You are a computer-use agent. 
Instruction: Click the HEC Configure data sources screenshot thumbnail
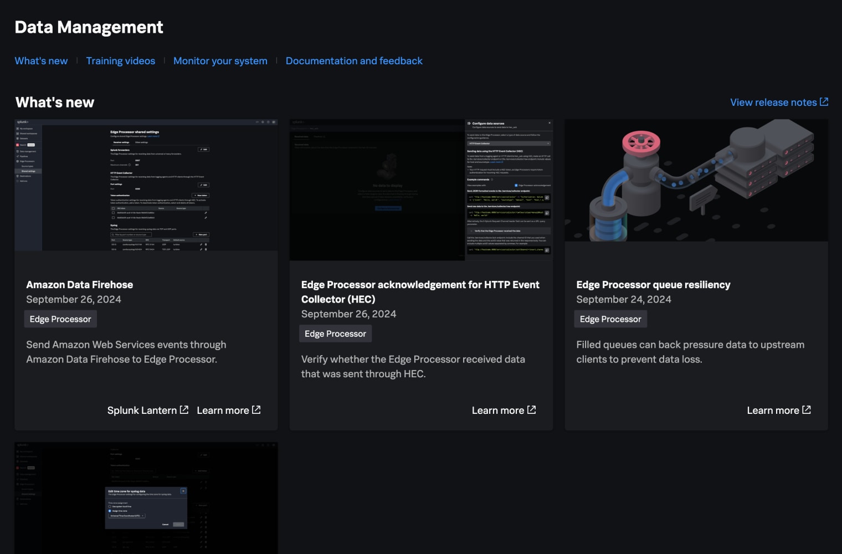click(421, 189)
